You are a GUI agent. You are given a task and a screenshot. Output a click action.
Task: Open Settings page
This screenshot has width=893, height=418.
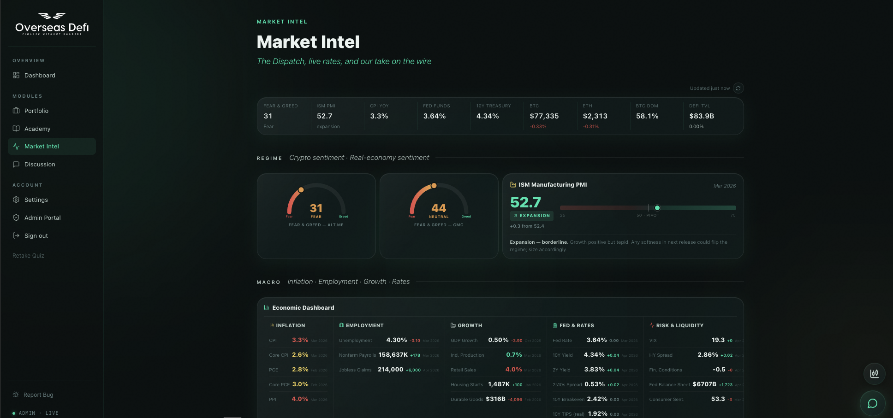tap(52, 200)
